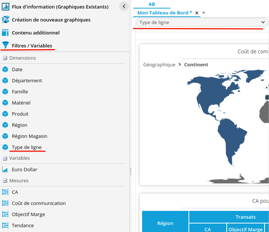The width and height of the screenshot is (269, 232).
Task: Click the Filtres / Variables funnel icon
Action: tap(6, 46)
